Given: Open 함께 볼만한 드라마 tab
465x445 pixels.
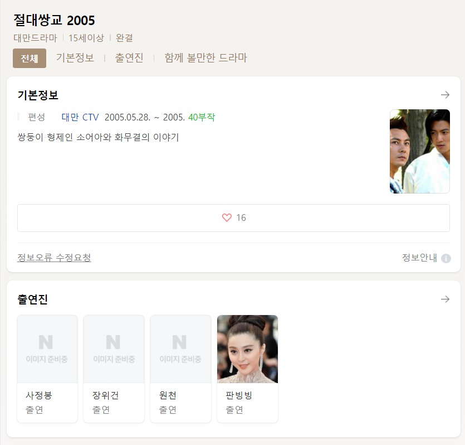Looking at the screenshot, I should point(205,57).
